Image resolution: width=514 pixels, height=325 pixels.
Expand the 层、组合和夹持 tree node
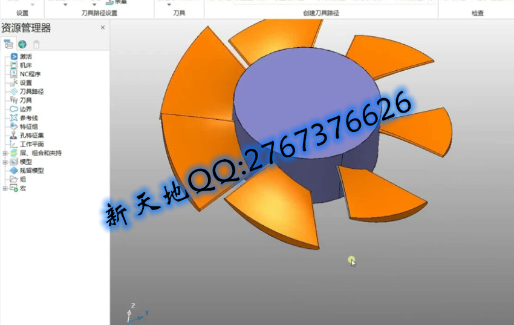(x=5, y=153)
